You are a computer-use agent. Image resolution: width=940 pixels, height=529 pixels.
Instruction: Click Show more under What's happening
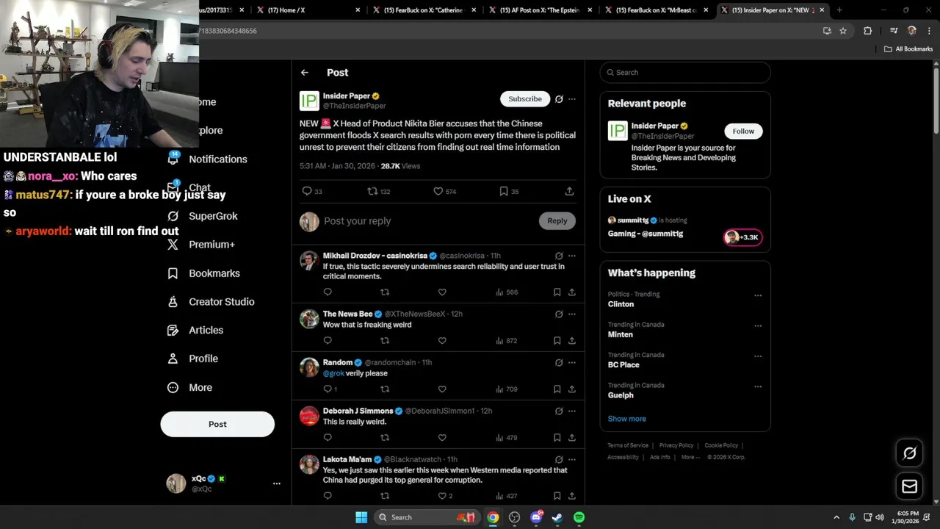[x=627, y=419]
